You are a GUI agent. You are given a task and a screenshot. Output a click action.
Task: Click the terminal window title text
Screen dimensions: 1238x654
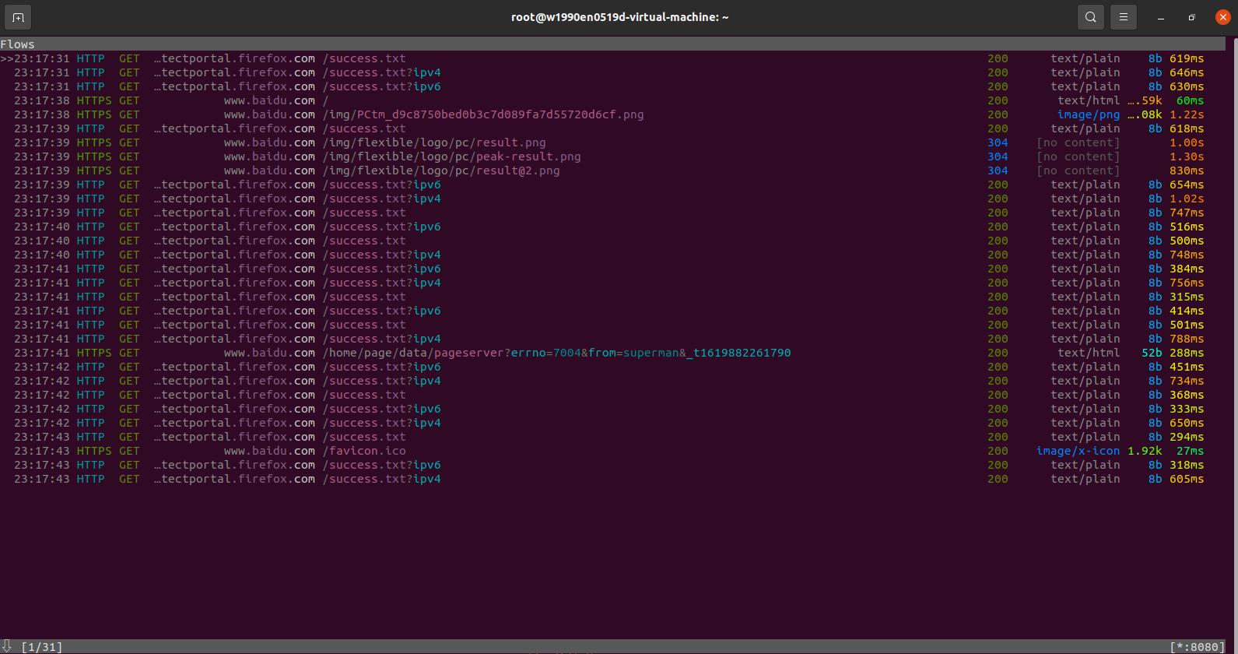(619, 17)
